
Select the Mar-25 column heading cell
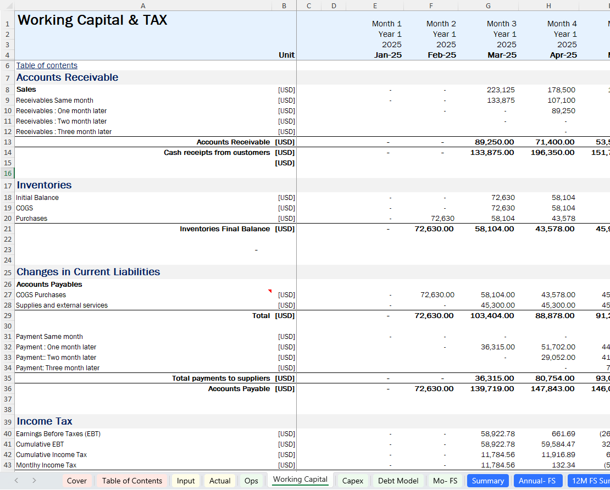coord(502,55)
